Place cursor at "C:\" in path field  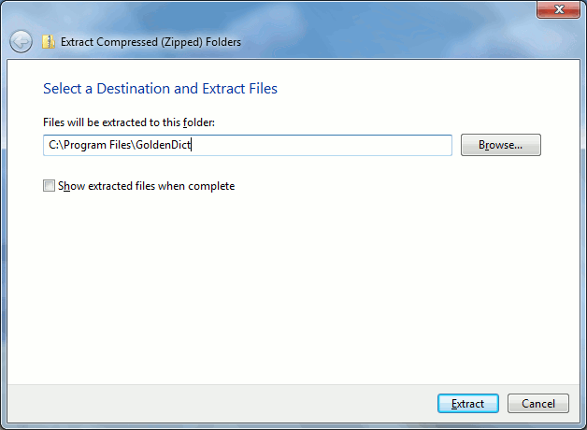[x=56, y=145]
